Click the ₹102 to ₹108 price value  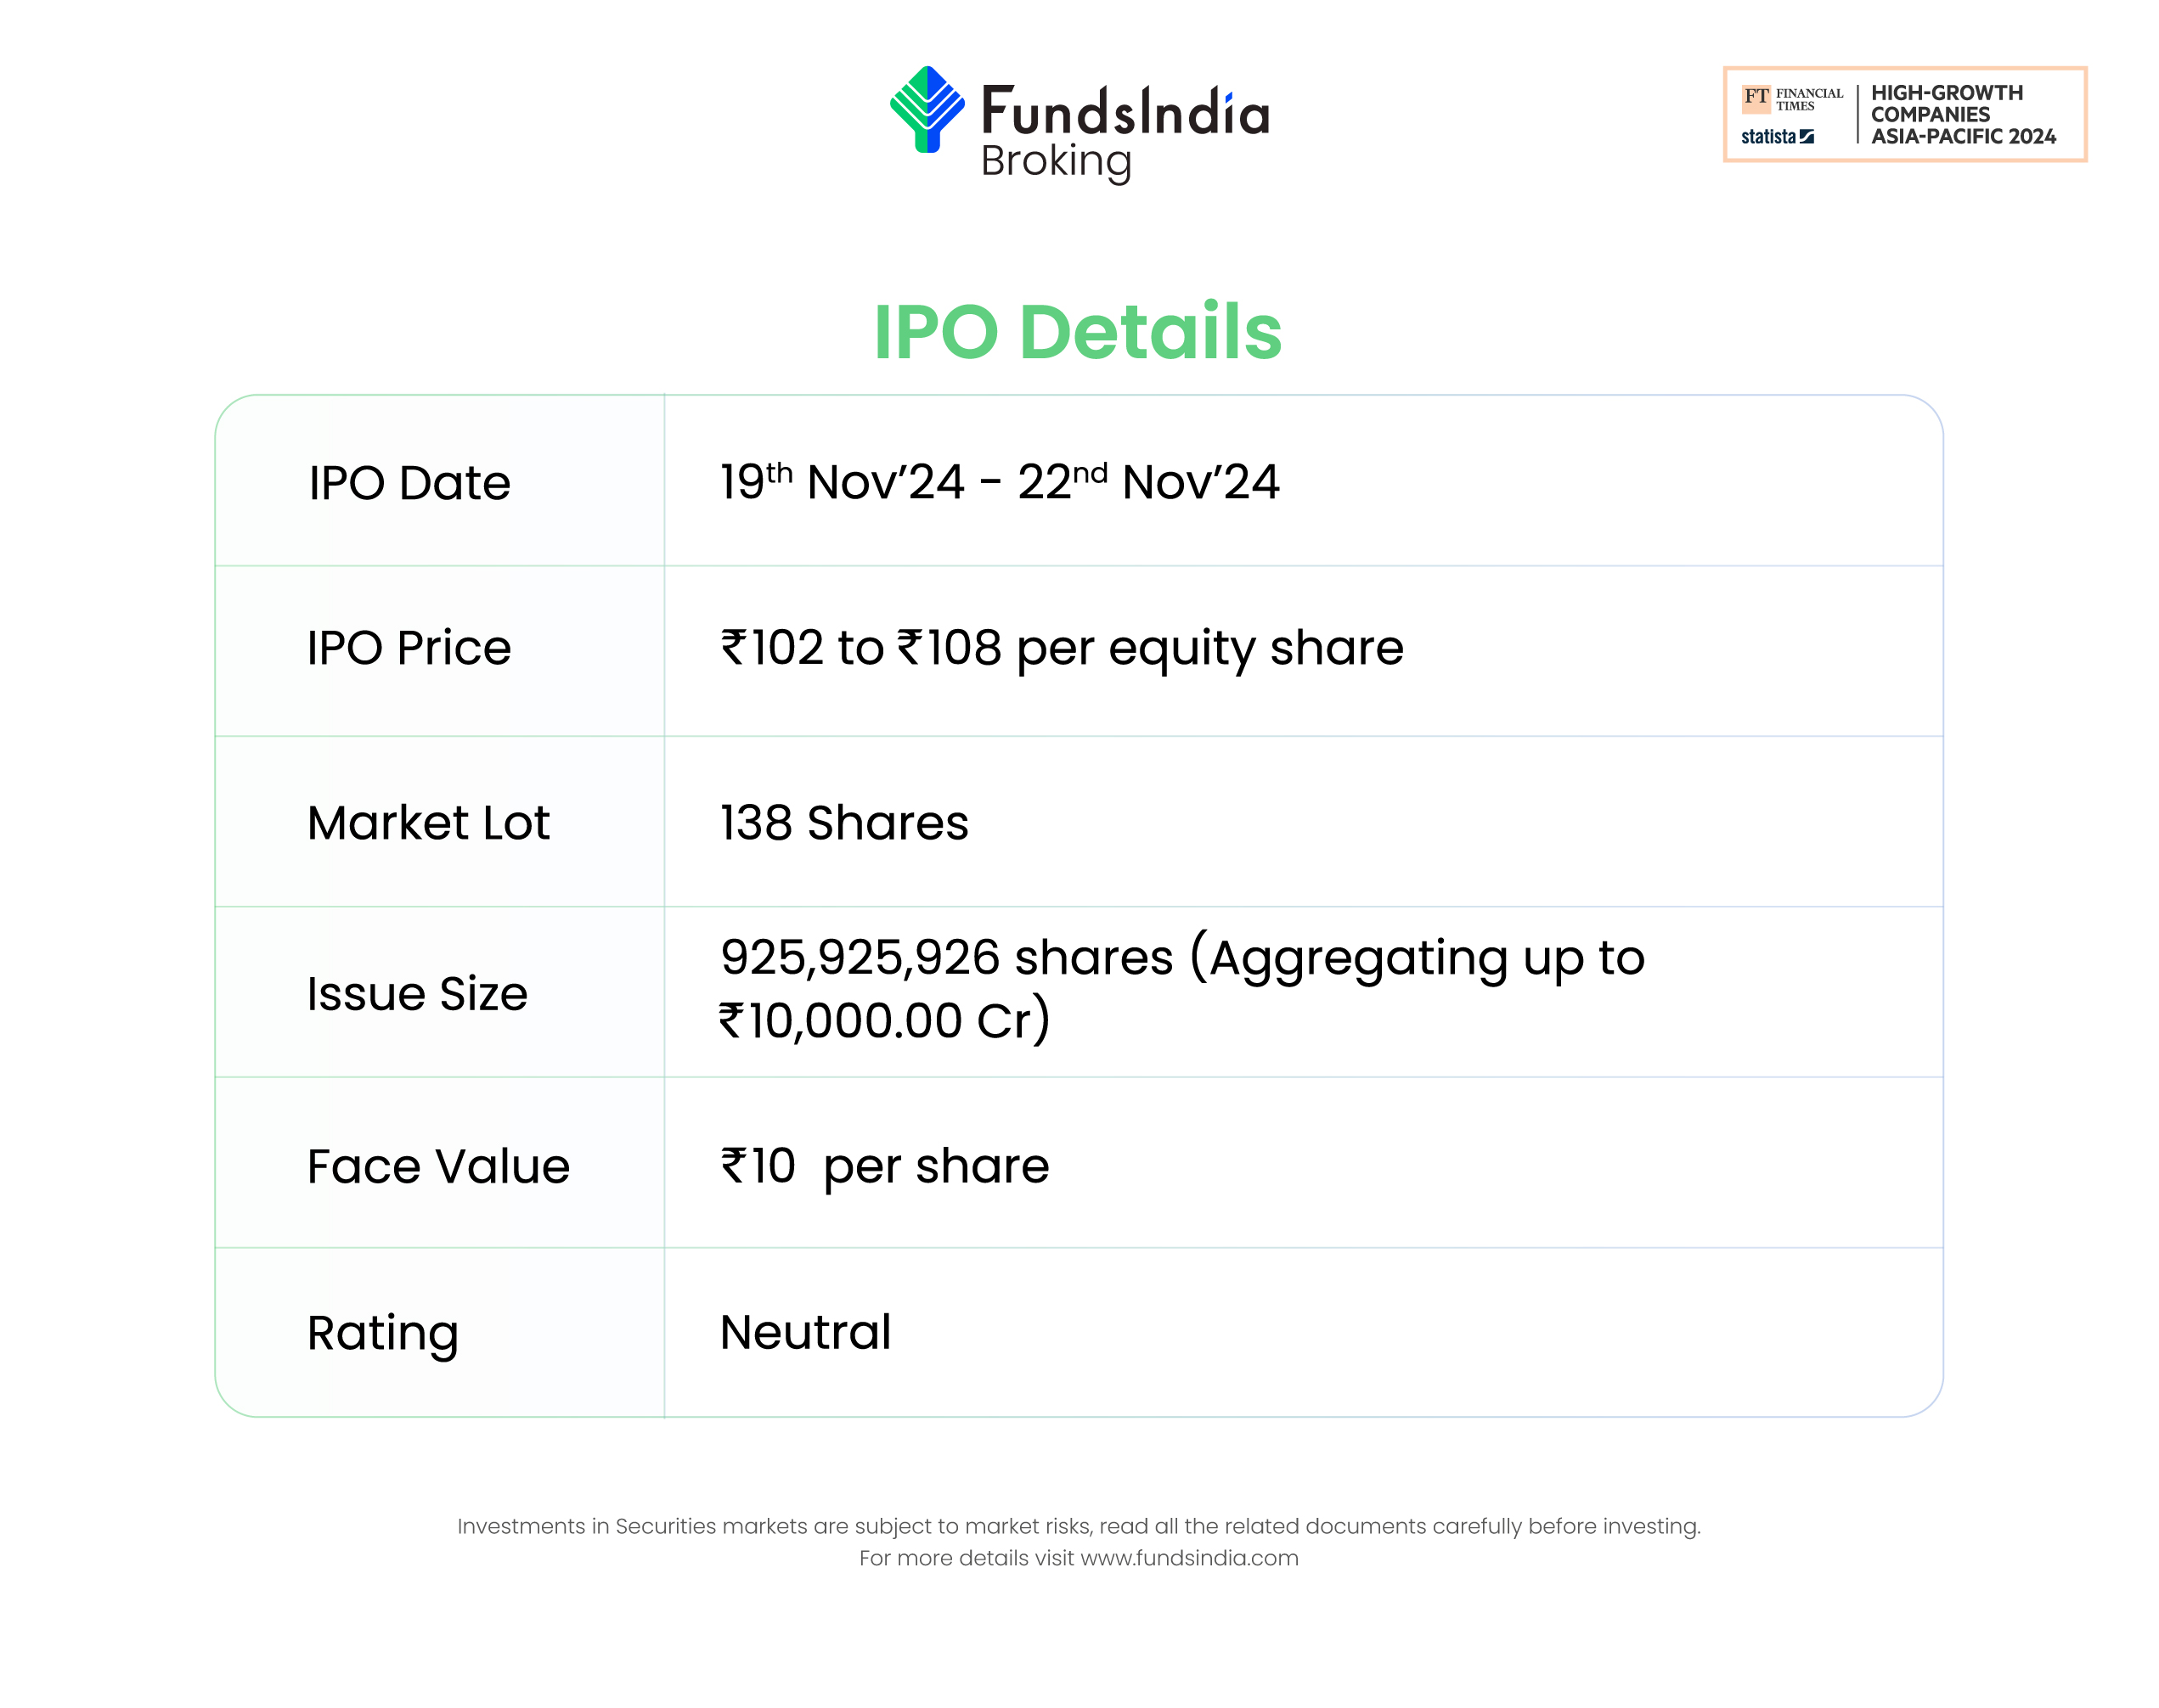(1062, 648)
